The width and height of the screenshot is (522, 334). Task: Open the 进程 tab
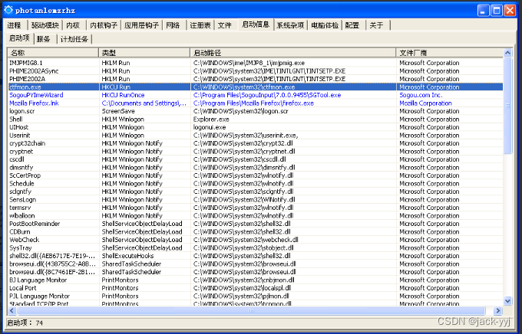15,25
